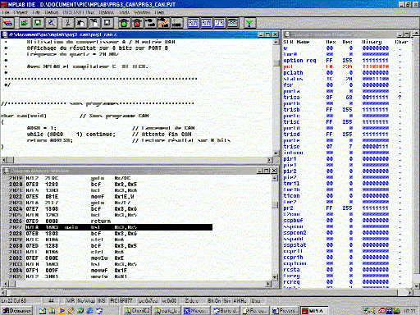
Task: Open file registers with the RAM icon
Action: point(206,23)
